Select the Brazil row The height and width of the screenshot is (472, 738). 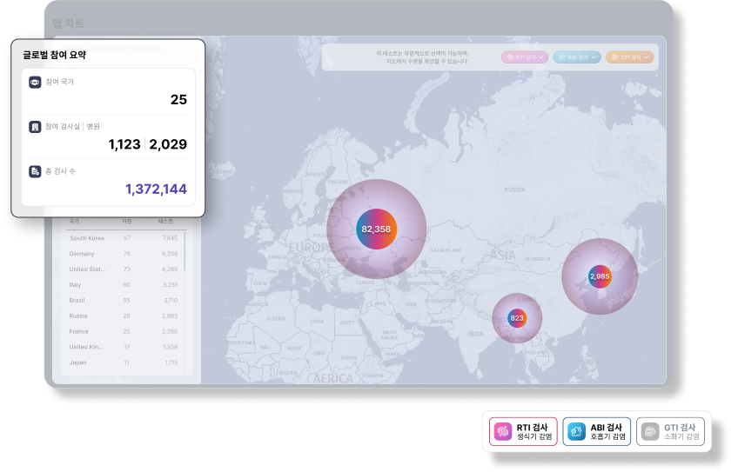pos(124,301)
